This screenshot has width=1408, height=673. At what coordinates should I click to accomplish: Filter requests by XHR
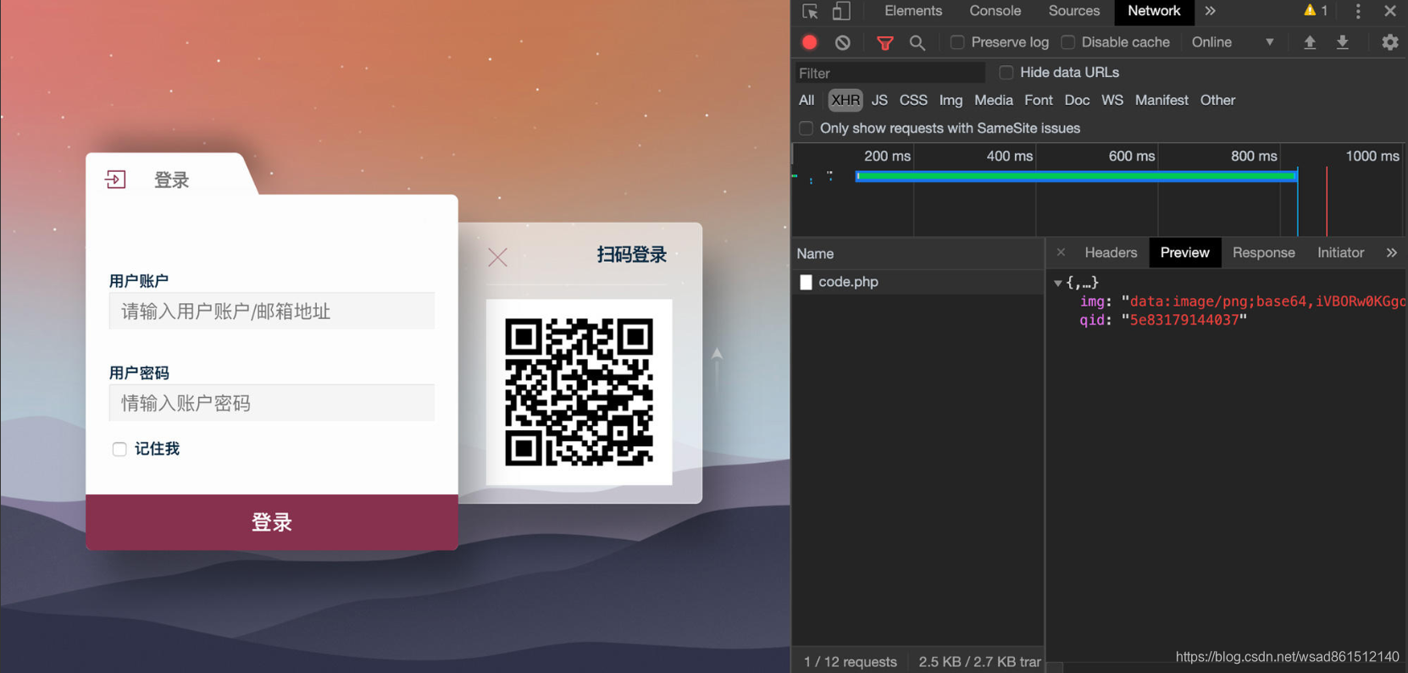(x=845, y=100)
